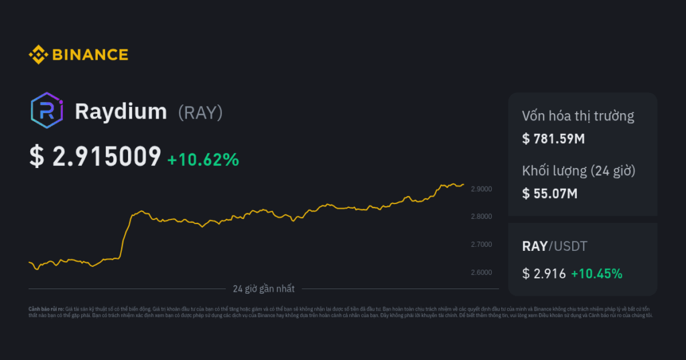Click the $ 2.916 pair price
The width and height of the screenshot is (686, 360).
(x=543, y=273)
